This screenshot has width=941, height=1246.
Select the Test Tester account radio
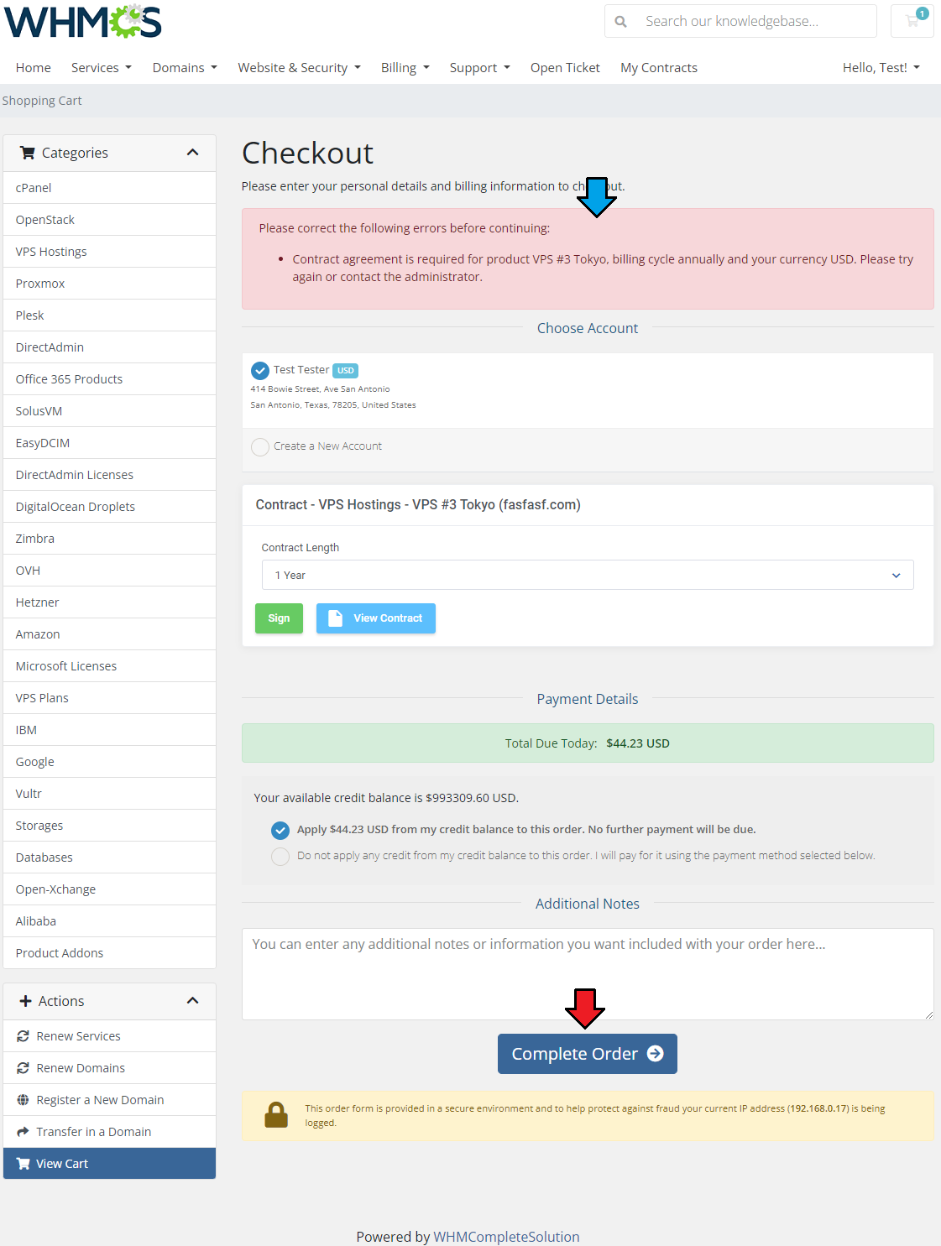[x=260, y=370]
